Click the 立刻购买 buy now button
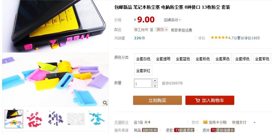The height and width of the screenshot is (135, 273). 157,100
